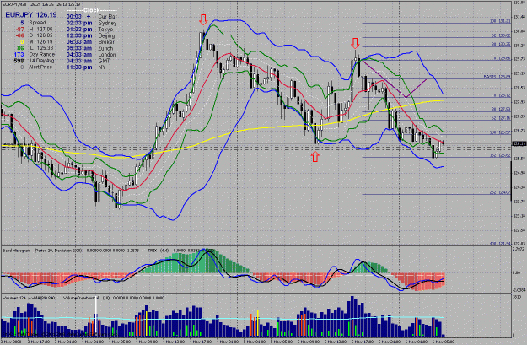Click the 4 Nov 09:00 time axis label
This screenshot has height=345, width=527.
click(x=147, y=342)
